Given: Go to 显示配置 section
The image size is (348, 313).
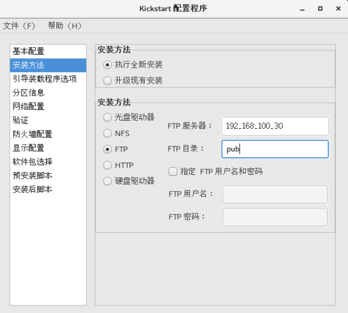Looking at the screenshot, I should 48,148.
